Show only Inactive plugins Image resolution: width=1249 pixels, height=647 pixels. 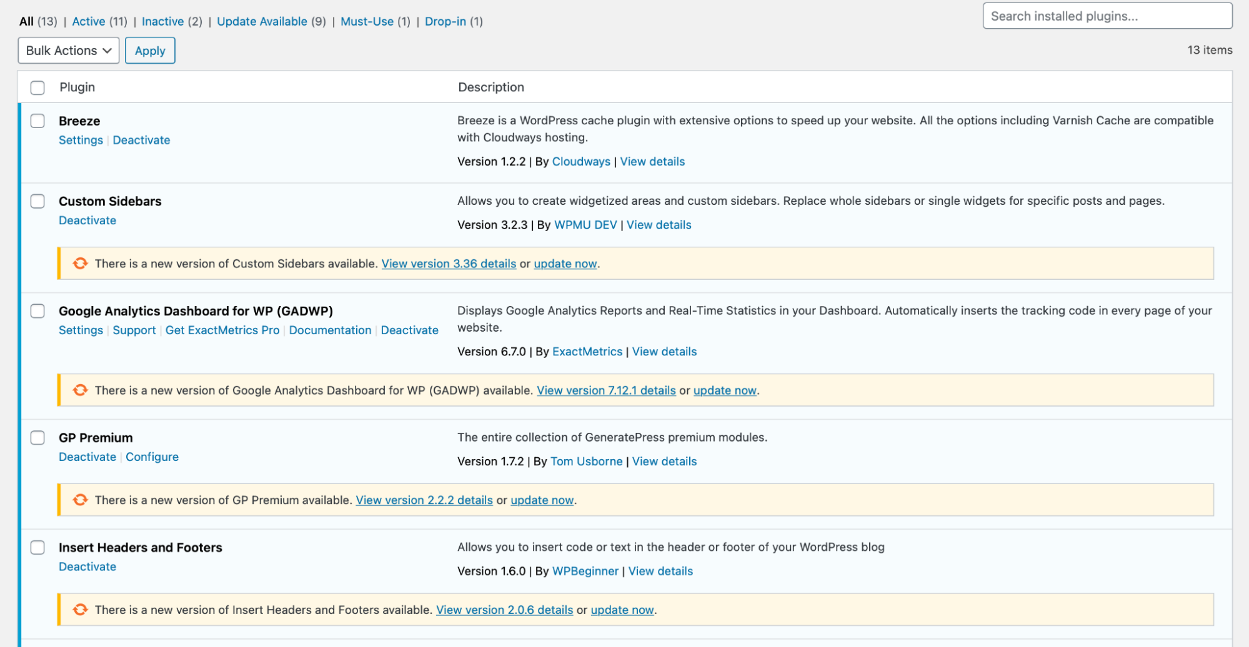point(162,21)
